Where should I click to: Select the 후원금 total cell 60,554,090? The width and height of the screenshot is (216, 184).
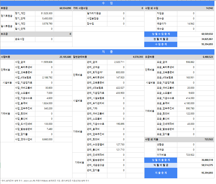(65, 8)
